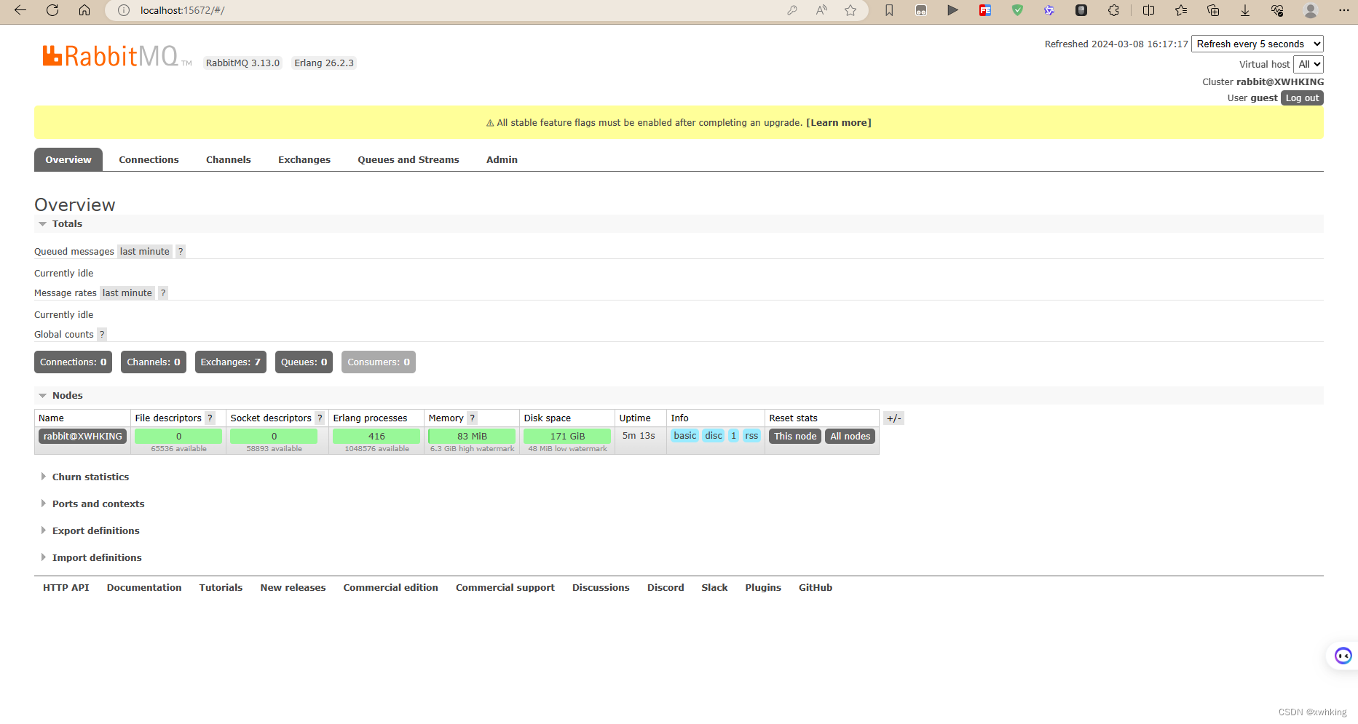
Task: Click the Channels: 0 count button
Action: [x=154, y=362]
